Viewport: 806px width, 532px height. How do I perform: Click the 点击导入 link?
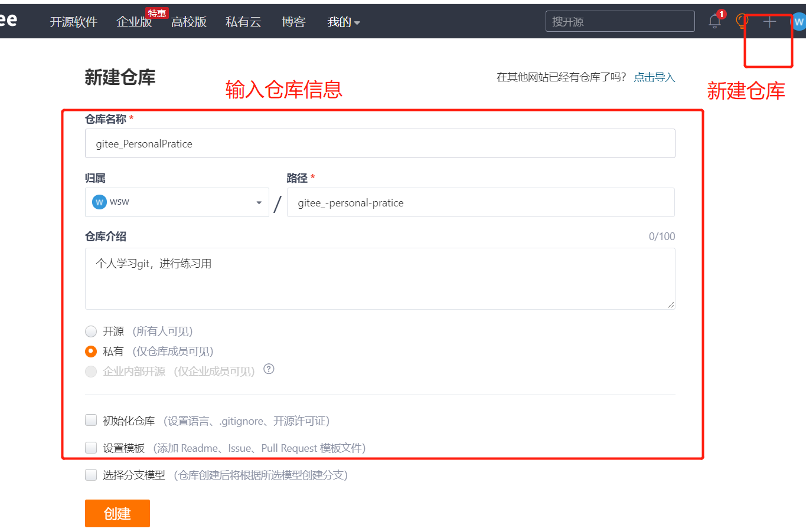[x=654, y=77]
